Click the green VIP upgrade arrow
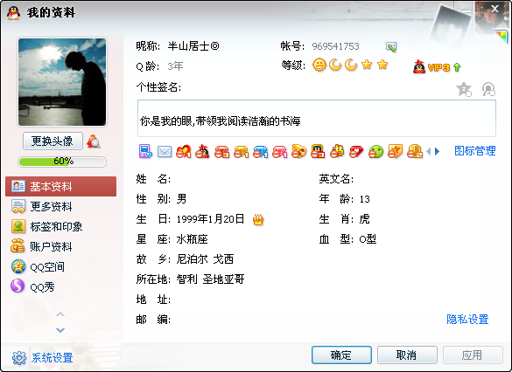512x372 pixels. click(457, 67)
